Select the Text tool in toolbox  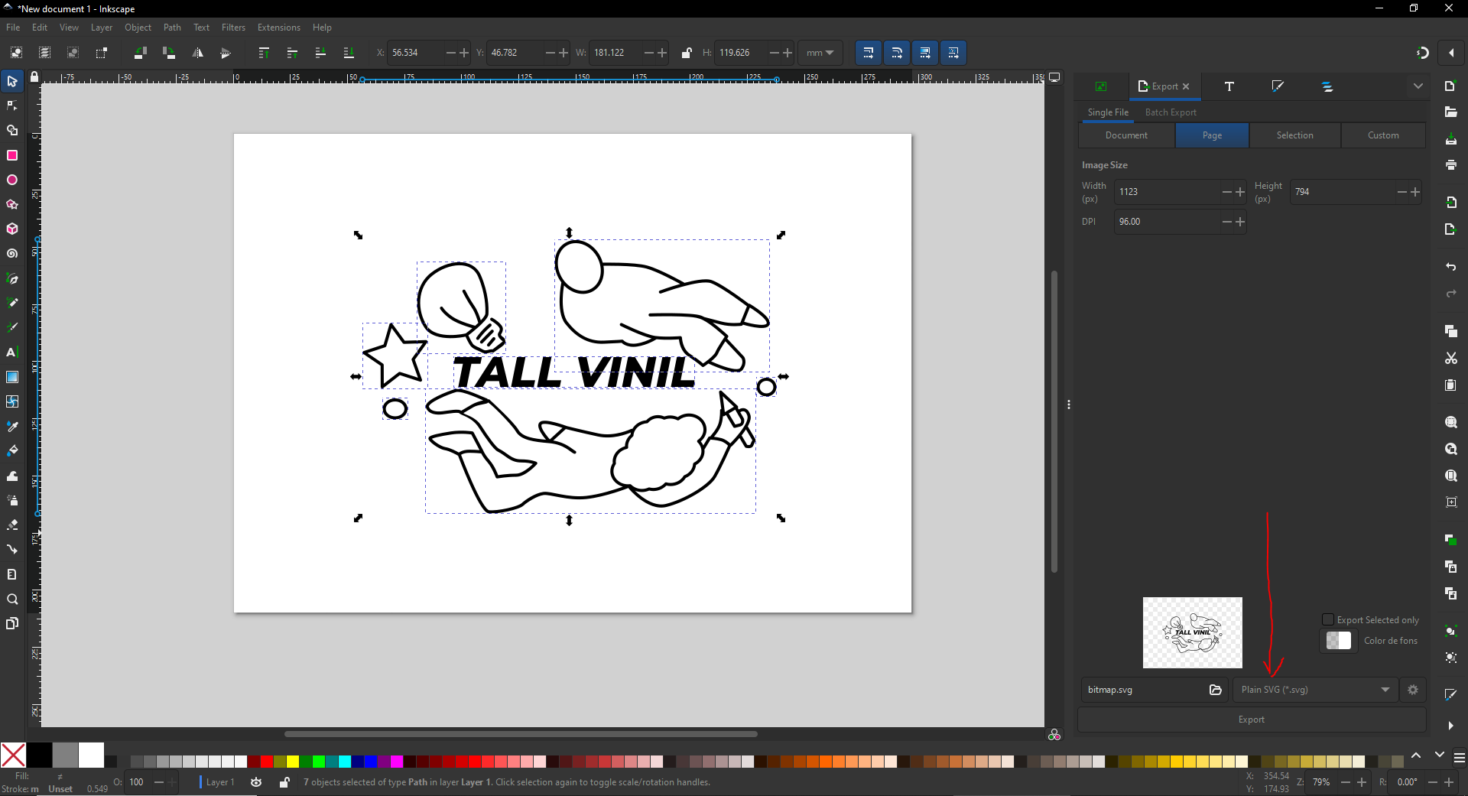click(x=12, y=352)
